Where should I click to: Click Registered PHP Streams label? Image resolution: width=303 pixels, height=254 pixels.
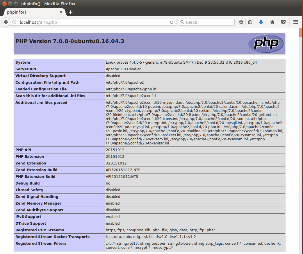(40, 230)
